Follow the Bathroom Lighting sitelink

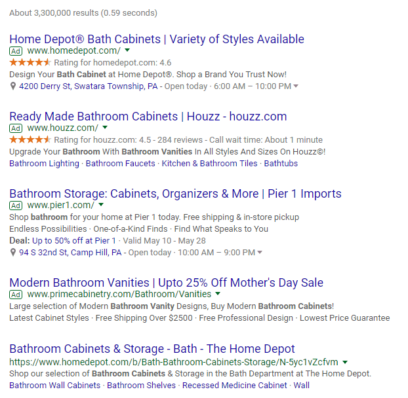44,164
